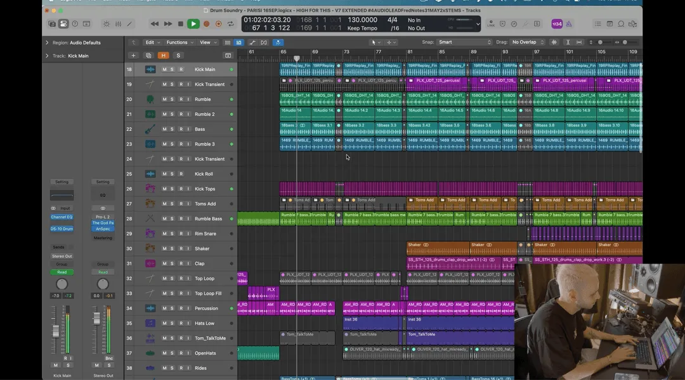Click the Toms Add drum icon
This screenshot has width=685, height=380.
[150, 204]
